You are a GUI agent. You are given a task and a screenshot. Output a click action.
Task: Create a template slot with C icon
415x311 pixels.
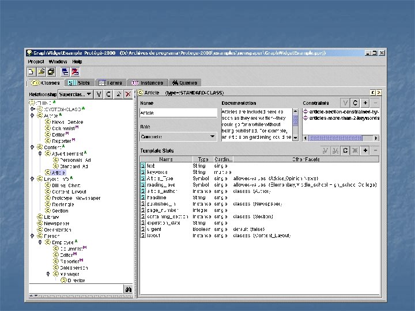(345, 150)
